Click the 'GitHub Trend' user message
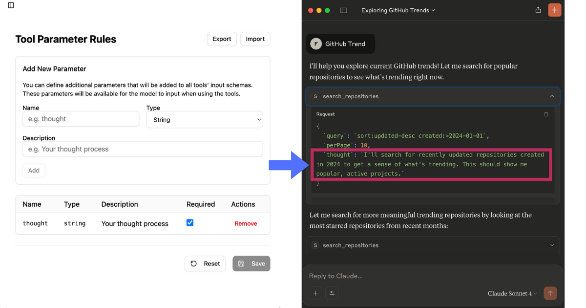 [341, 44]
